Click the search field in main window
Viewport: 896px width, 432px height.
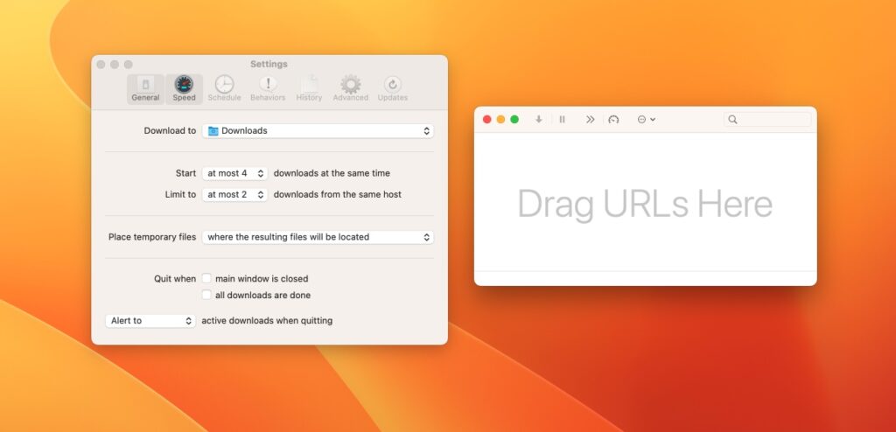click(767, 120)
